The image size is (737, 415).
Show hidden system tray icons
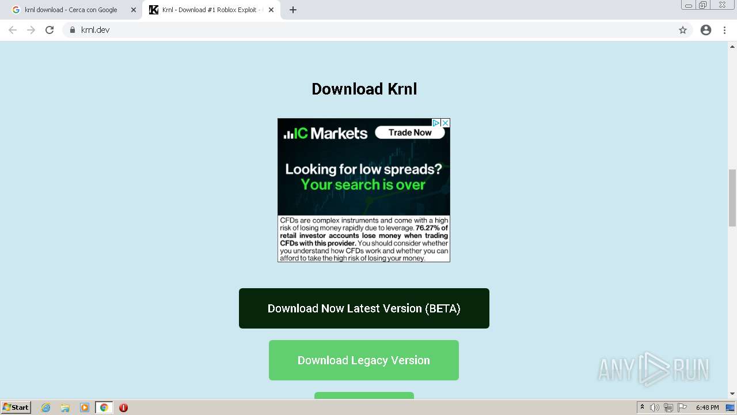click(x=643, y=408)
